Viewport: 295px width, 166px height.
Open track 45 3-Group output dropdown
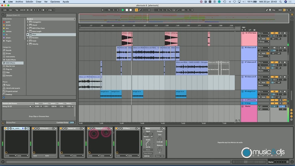pyautogui.click(x=263, y=41)
